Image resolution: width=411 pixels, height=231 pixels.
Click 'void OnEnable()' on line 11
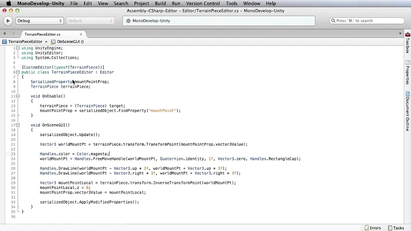point(47,96)
